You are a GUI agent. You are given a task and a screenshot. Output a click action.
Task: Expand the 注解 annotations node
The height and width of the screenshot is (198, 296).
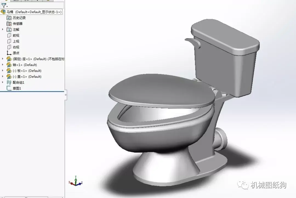tap(3, 29)
